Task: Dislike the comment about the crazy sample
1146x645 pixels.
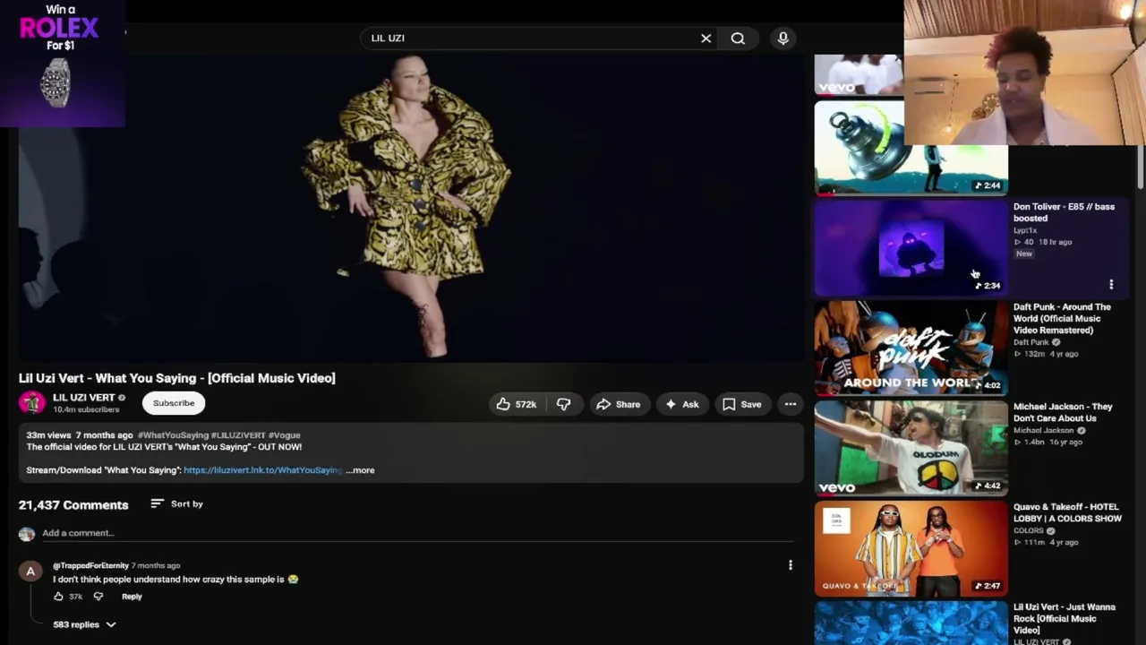Action: [98, 597]
